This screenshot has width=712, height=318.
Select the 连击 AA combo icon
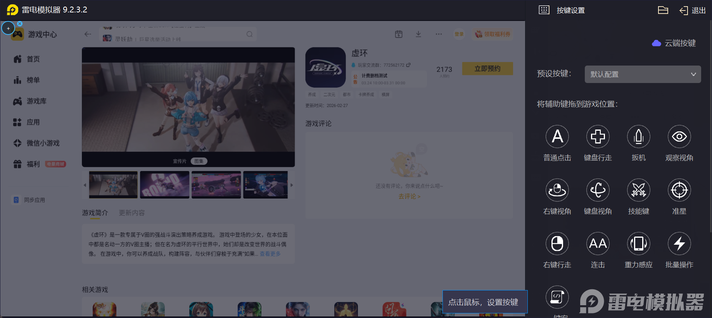598,244
